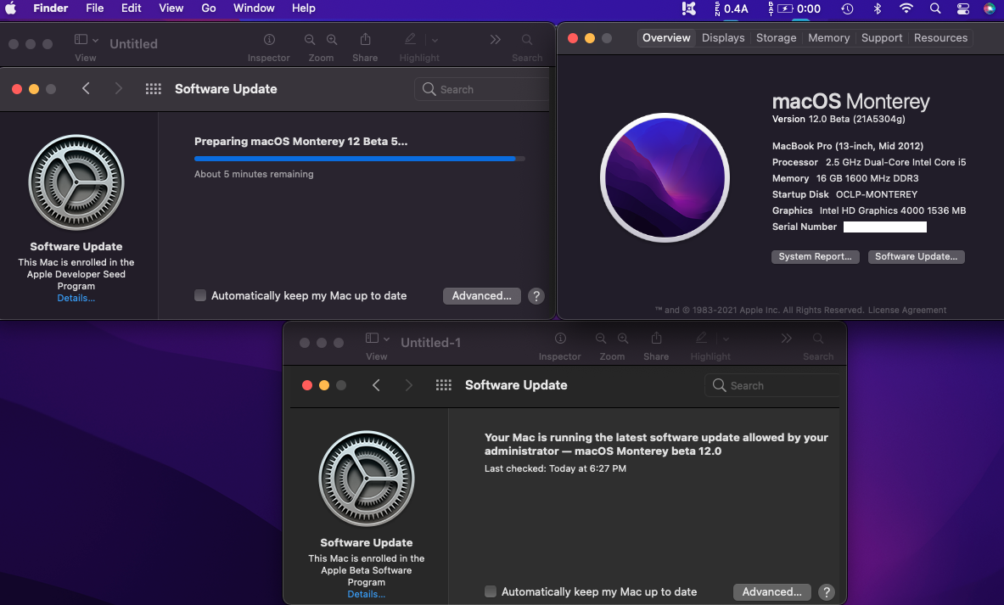The width and height of the screenshot is (1004, 605).
Task: Click zoom in icon in Untitled-1 window
Action: [623, 338]
